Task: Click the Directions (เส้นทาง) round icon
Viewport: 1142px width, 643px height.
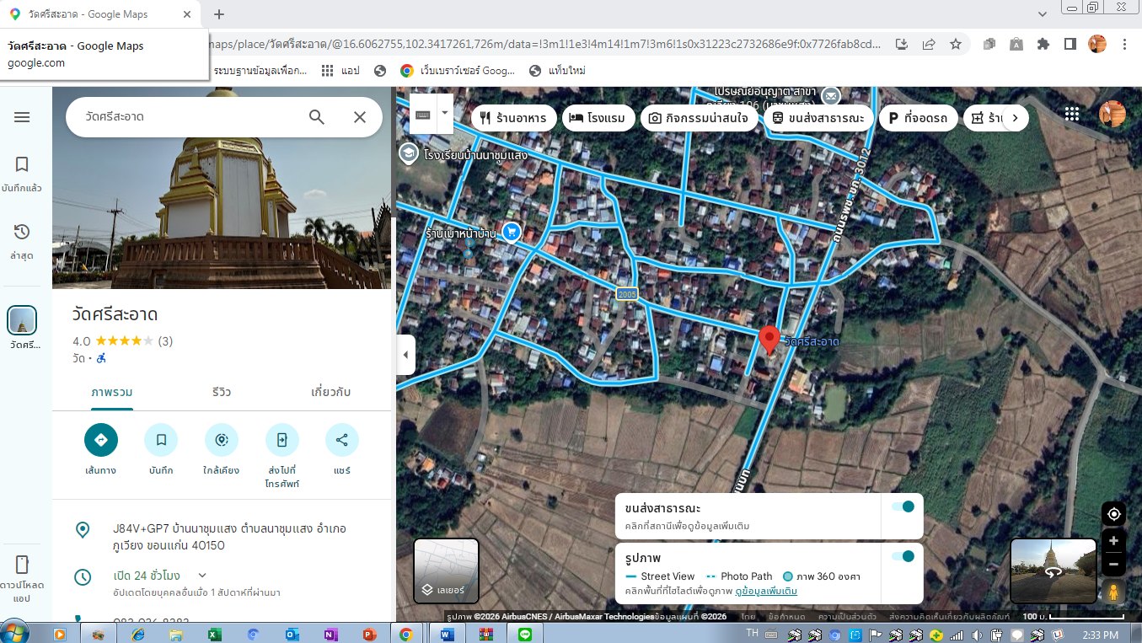Action: click(101, 440)
